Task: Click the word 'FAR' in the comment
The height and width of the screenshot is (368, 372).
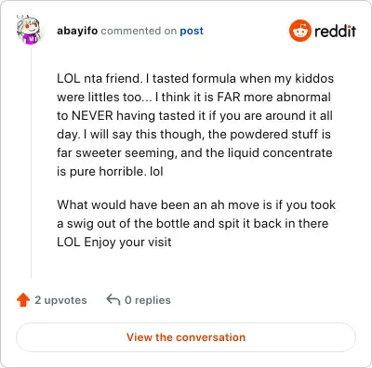Action: [229, 97]
